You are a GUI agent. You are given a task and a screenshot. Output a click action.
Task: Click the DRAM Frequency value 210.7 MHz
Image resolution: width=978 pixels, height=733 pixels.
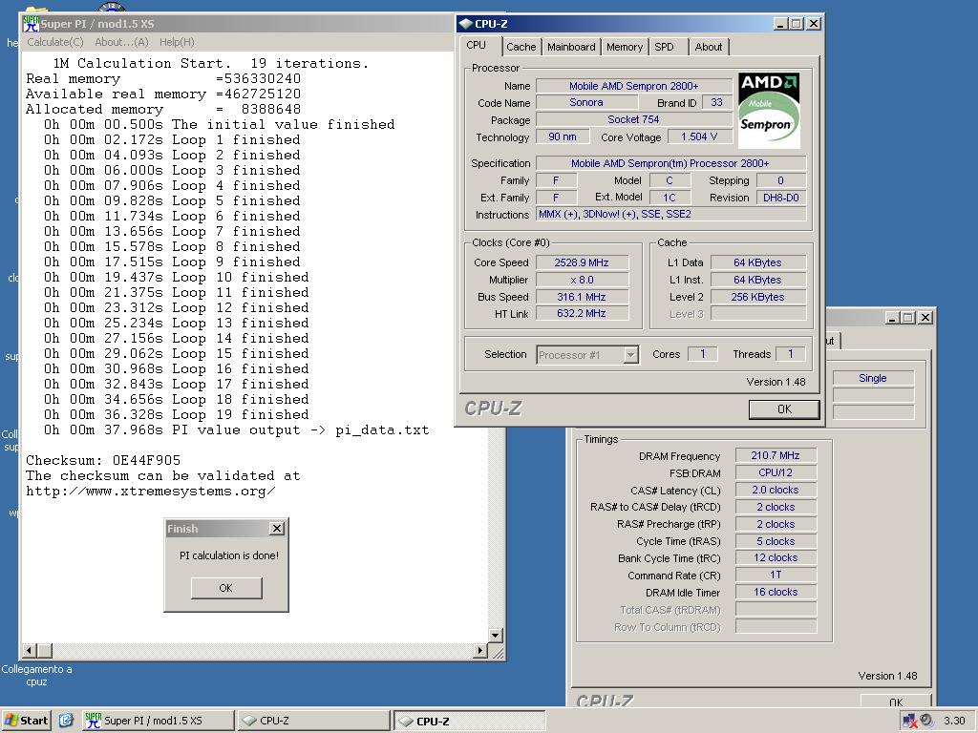[776, 455]
